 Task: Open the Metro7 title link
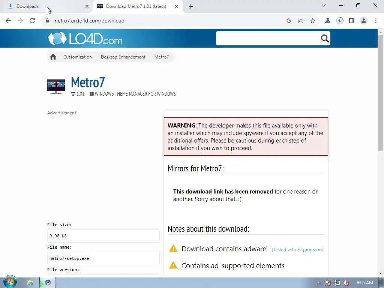(88, 82)
